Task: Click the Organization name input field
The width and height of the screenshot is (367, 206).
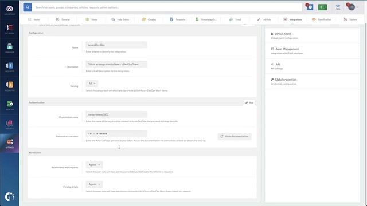Action: pyautogui.click(x=116, y=114)
